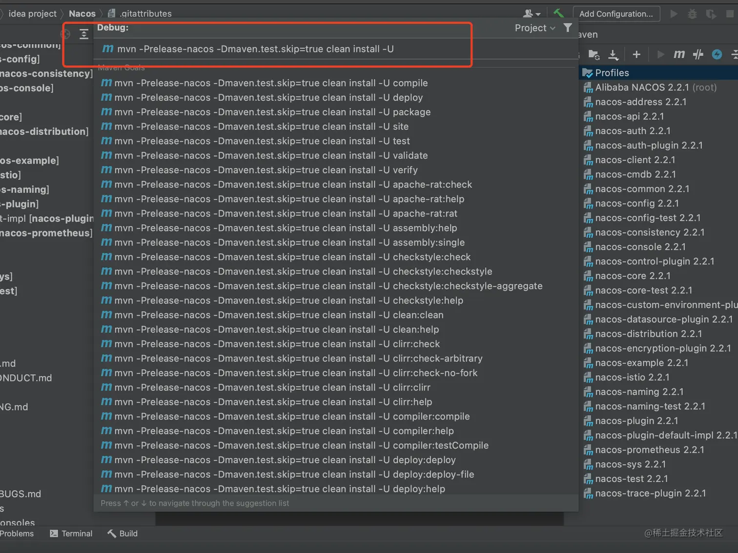The image size is (738, 553).
Task: Choose the 'checkstyle:checkstyle-aggregate' suggestion
Action: point(336,286)
